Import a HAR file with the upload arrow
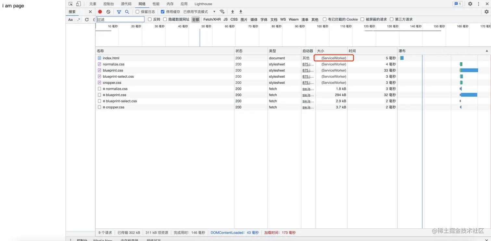Image resolution: width=491 pixels, height=241 pixels. 233,12
